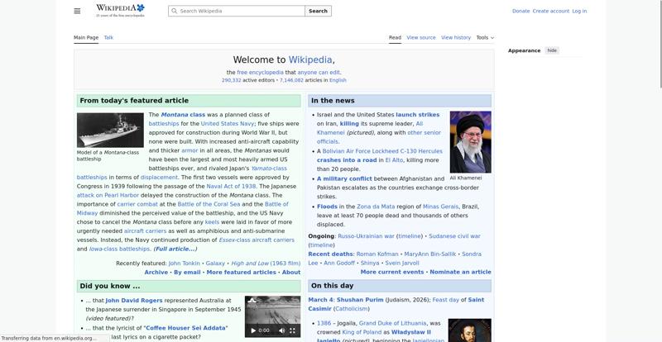
Task: Select the View history tab
Action: click(x=456, y=37)
